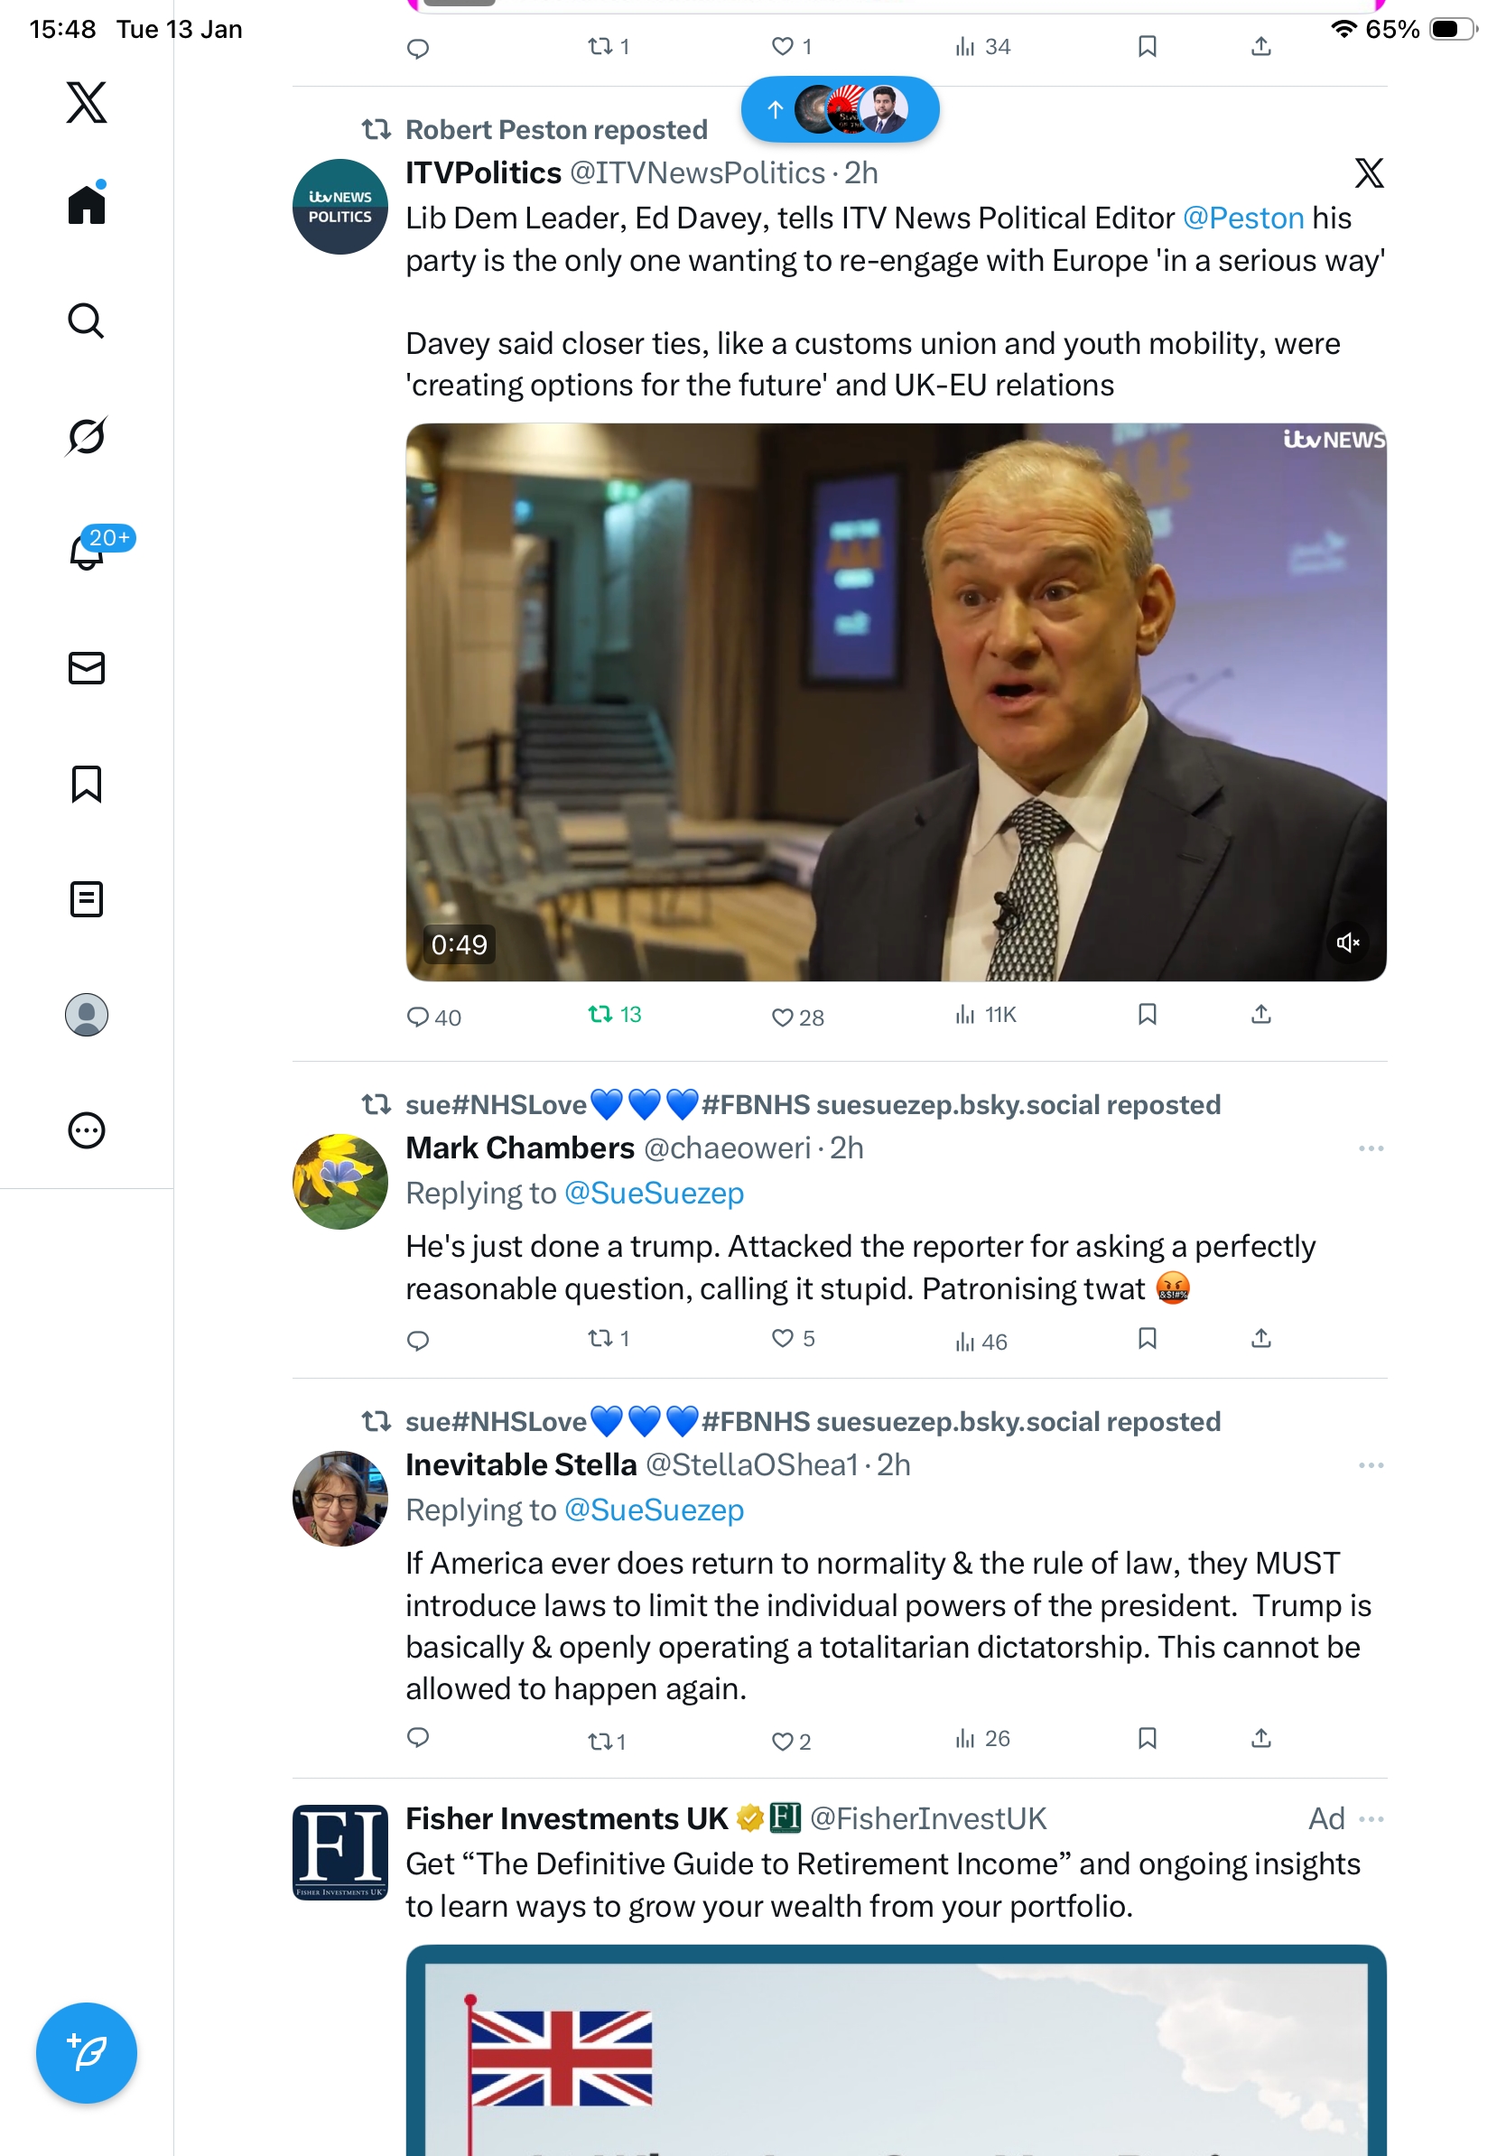Open the Search magnifier in sidebar

[x=87, y=321]
